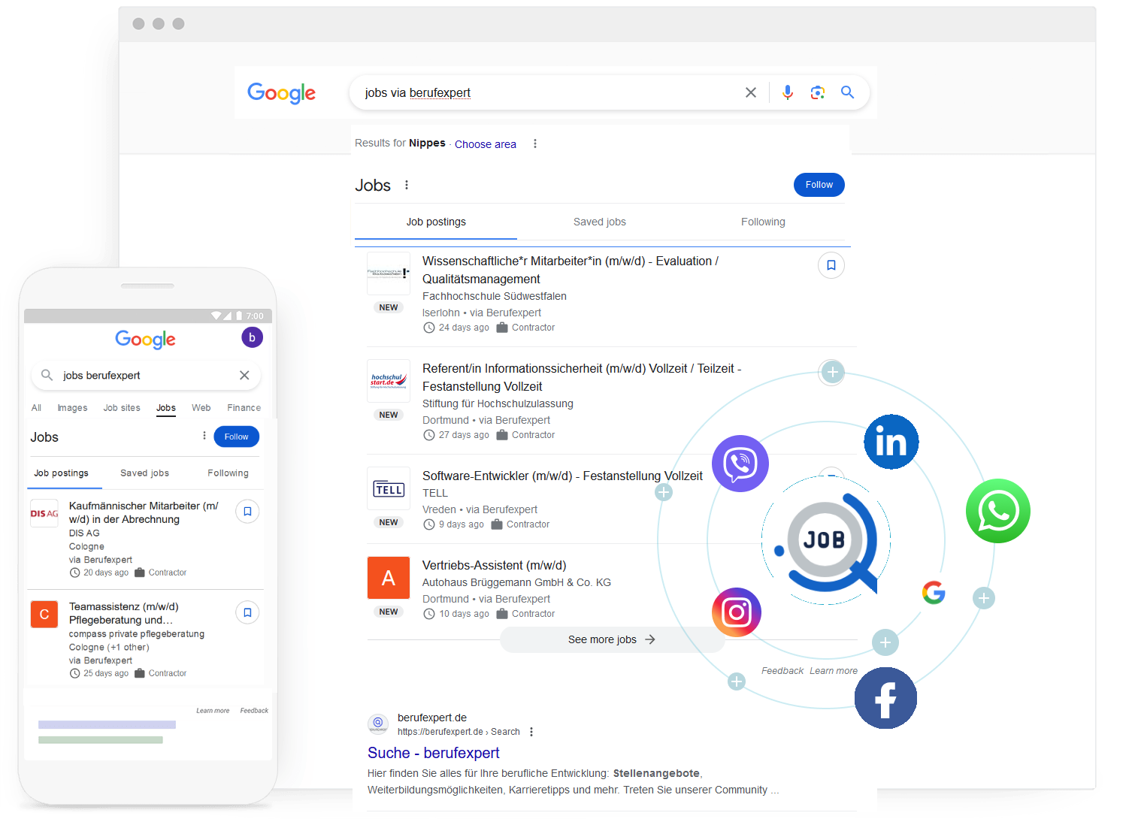Screen dimensions: 1132x834
Task: Select the Job postings tab on desktop
Action: pyautogui.click(x=436, y=222)
